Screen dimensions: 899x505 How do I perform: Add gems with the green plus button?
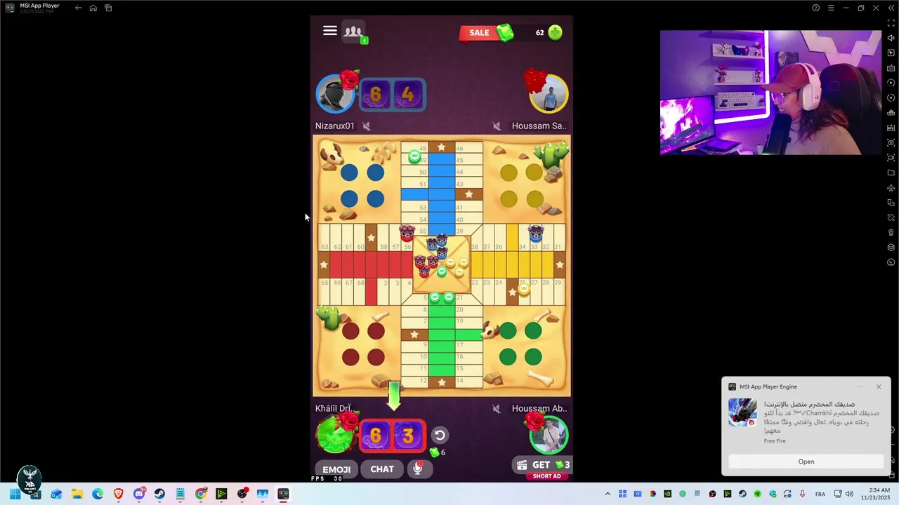pyautogui.click(x=556, y=32)
